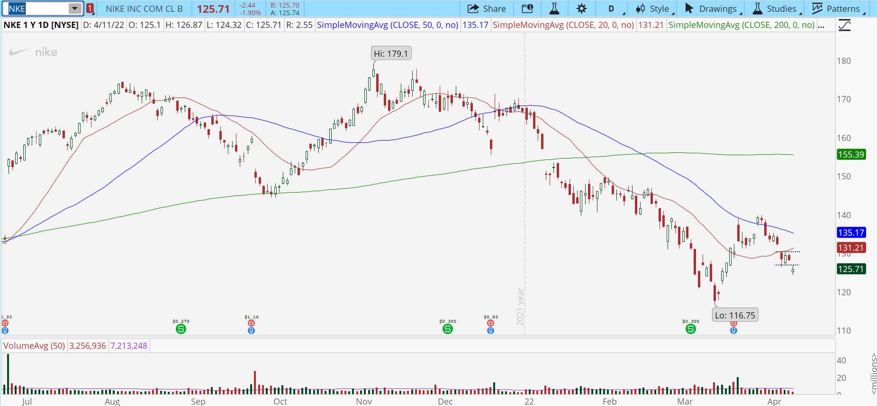Click the lightbulb icon under $1.16 earnings
Image resolution: width=877 pixels, height=406 pixels.
[x=251, y=330]
